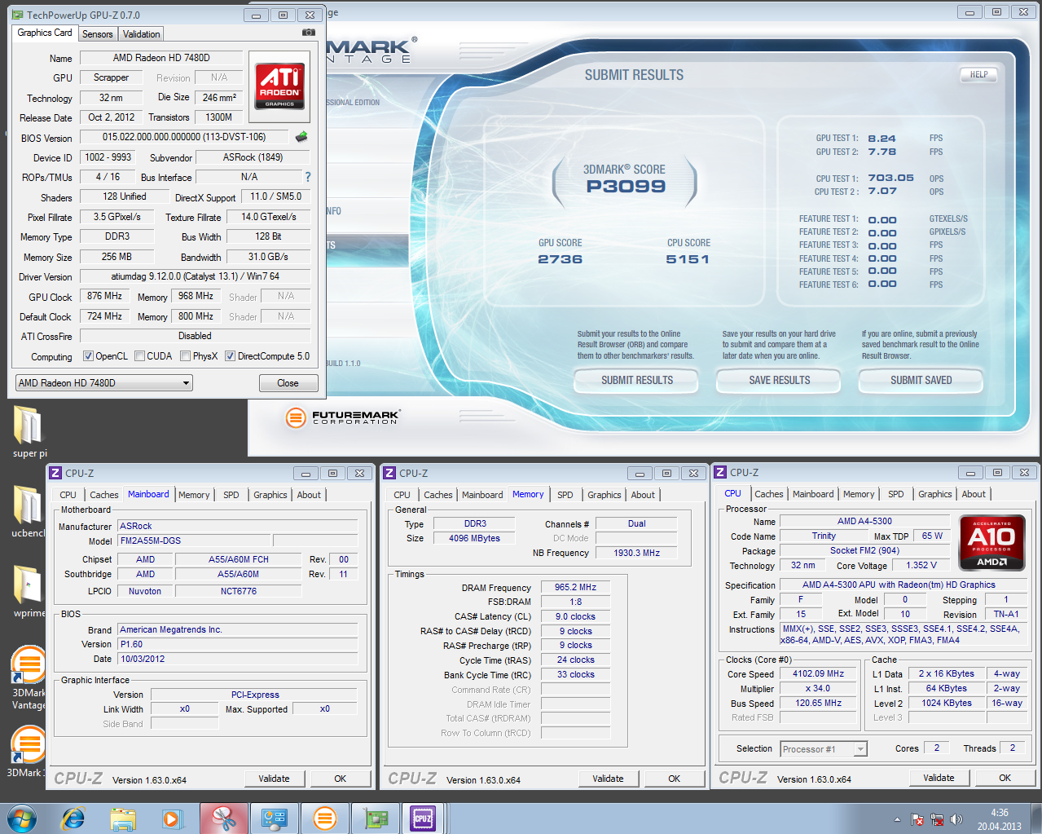Open the Caches tab in the CPU tab CPU-Z window
Image resolution: width=1042 pixels, height=834 pixels.
[769, 494]
